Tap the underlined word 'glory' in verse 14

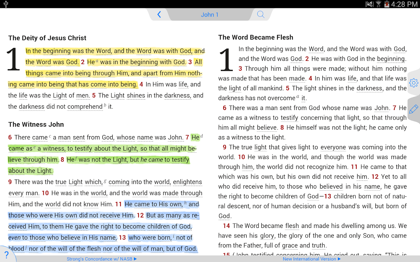pos(267,236)
